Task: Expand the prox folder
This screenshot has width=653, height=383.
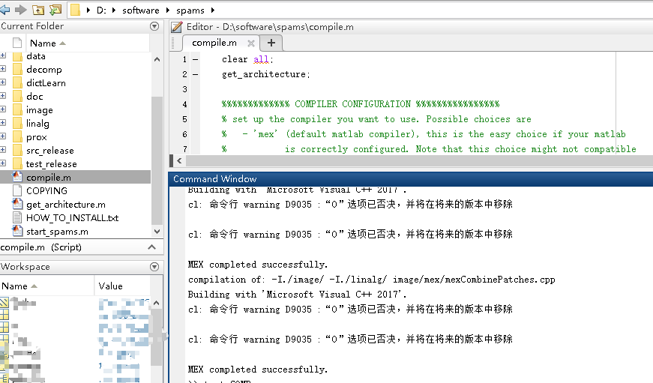Action: pos(3,136)
